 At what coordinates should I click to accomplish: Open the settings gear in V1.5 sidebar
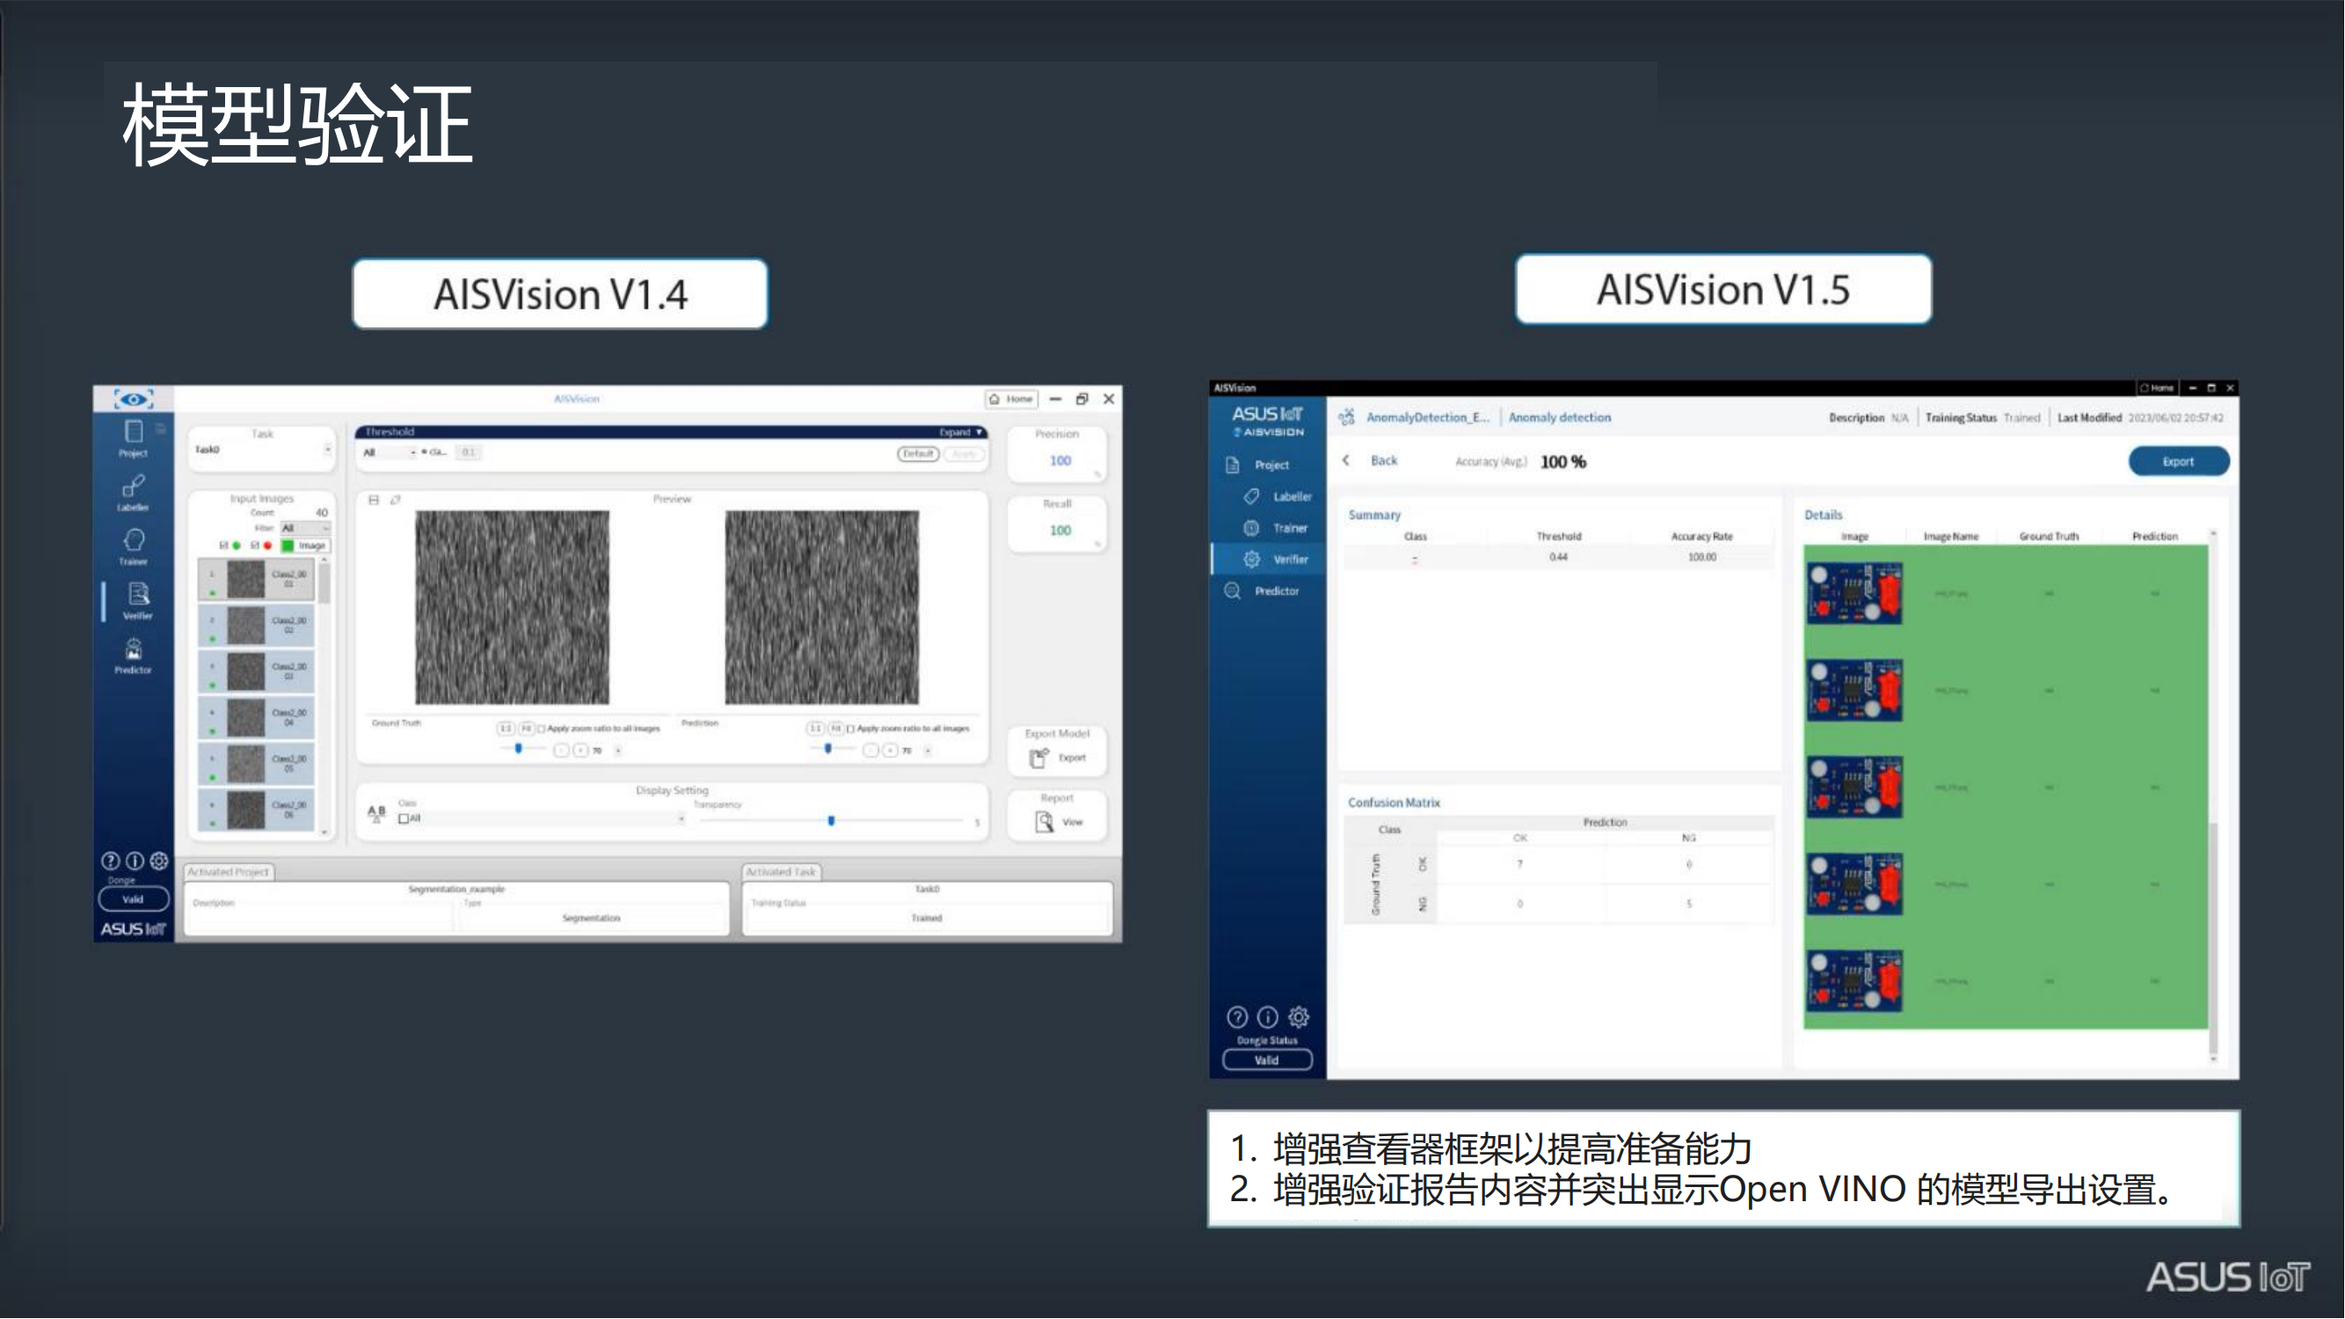click(1299, 1017)
